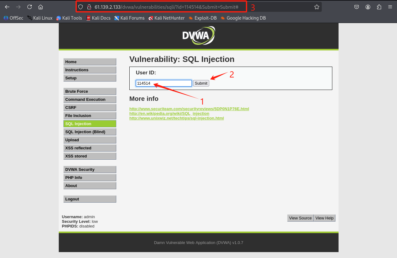Click the 'More info' heading
The width and height of the screenshot is (397, 258).
(144, 99)
